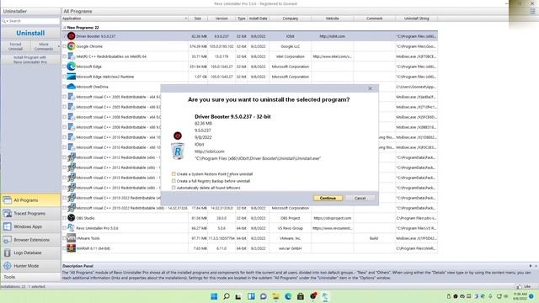
Task: Select All Programs in sidebar
Action: (30, 200)
